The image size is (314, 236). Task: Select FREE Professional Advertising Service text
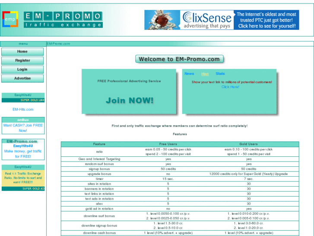pos(129,81)
